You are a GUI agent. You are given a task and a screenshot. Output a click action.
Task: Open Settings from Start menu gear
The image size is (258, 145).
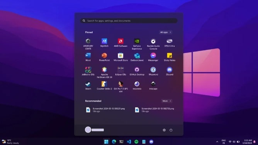tap(164, 130)
